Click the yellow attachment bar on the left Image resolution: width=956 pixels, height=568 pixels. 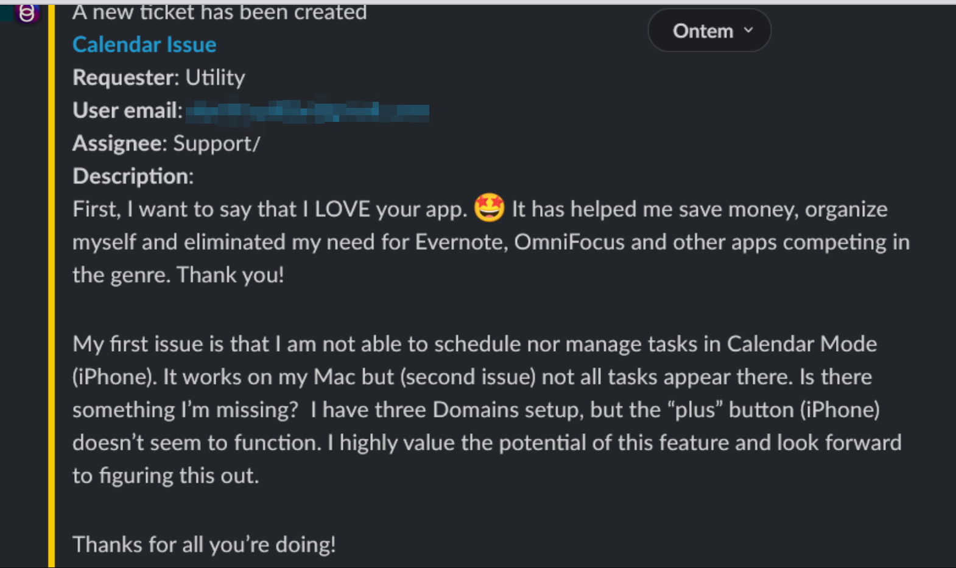tap(51, 286)
